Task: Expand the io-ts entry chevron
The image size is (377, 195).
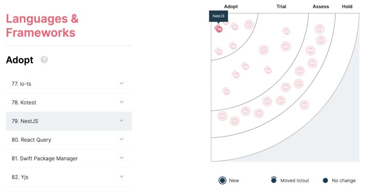Action: 122,83
